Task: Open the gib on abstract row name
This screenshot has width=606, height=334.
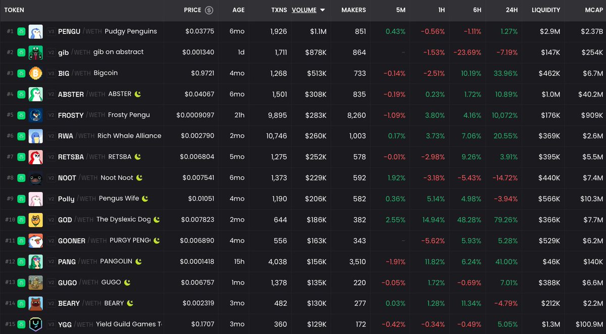Action: pos(118,52)
